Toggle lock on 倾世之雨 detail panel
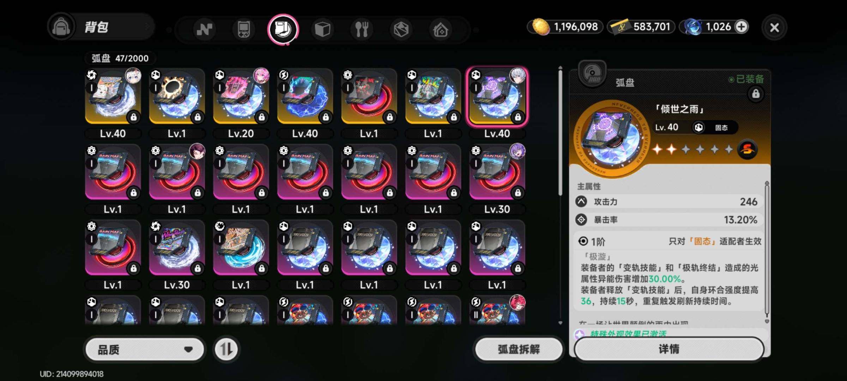The image size is (847, 381). point(756,93)
